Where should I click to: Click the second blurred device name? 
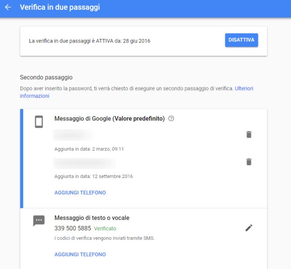(x=85, y=163)
